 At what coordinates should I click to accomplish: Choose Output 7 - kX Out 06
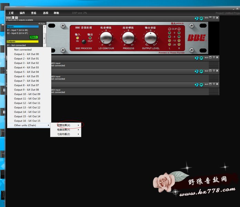(29, 81)
